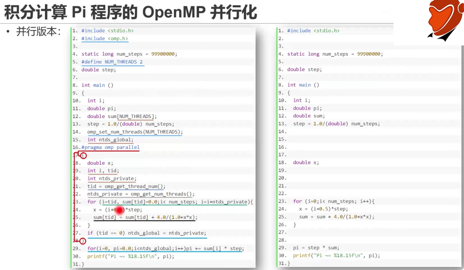Click the line double sum[NUM_THREADS];
Image resolution: width=464 pixels, height=270 pixels.
(122, 116)
